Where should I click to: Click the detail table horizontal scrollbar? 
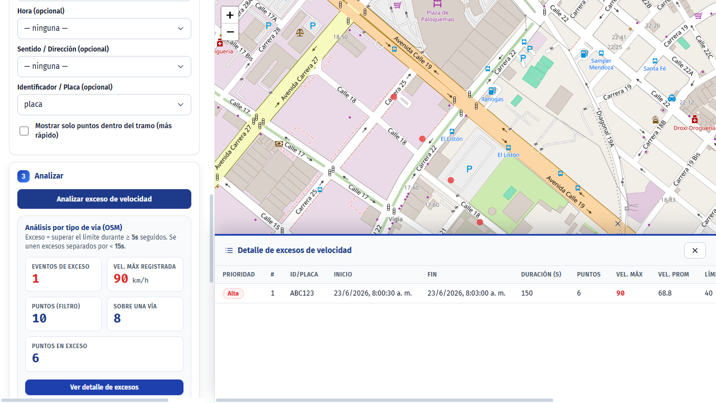pyautogui.click(x=384, y=400)
